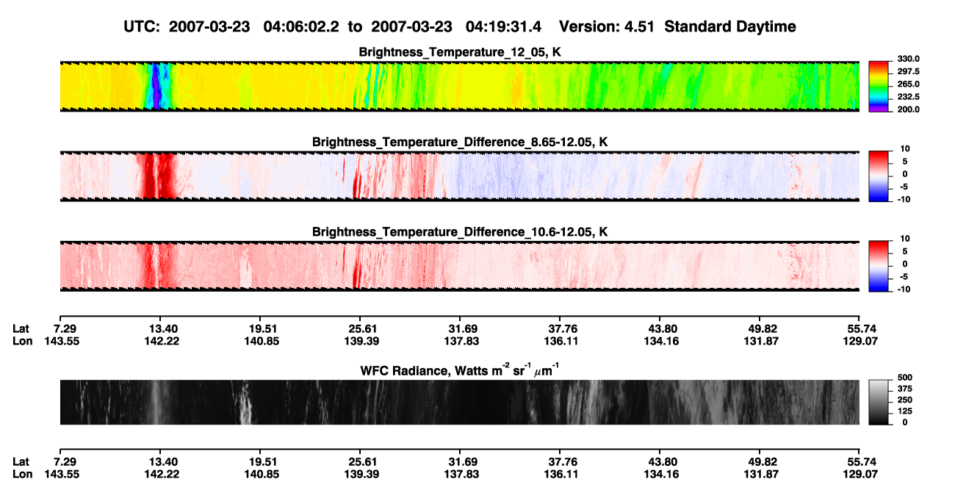The image size is (955, 490).
Task: Click the dark red band near 13.40 in the 8.65-12.05 panel
Action: pos(158,176)
